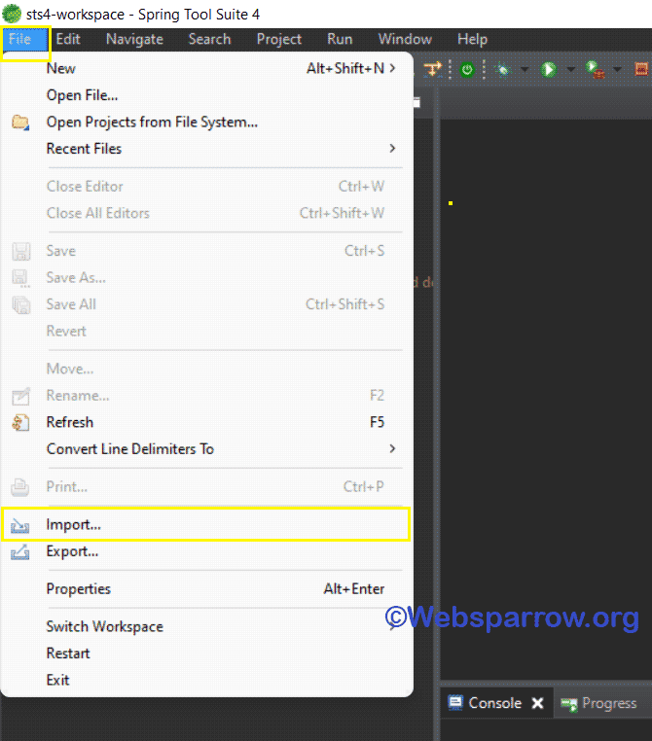
Task: Choose Export... from the File menu
Action: [x=72, y=551]
